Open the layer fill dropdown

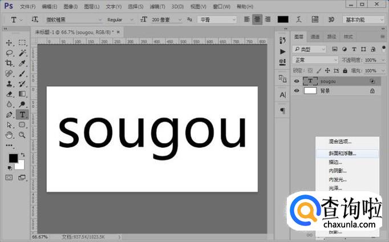pos(383,71)
